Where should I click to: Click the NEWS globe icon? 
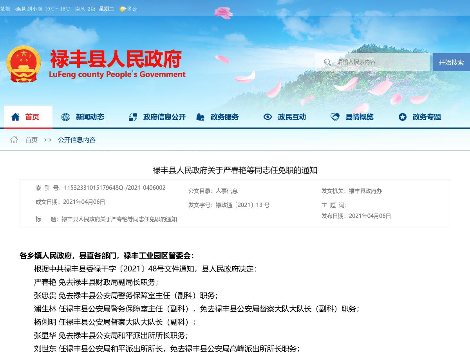(65, 117)
